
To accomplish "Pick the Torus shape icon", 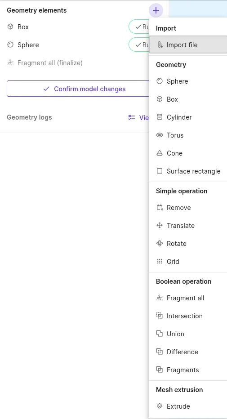I will (x=160, y=135).
